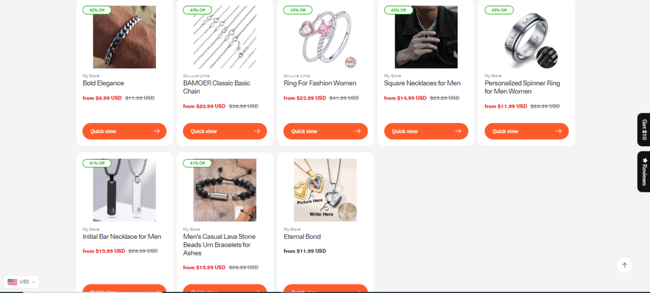Viewport: 650px width, 293px height.
Task: Open Bold Elegance bracelet thumbnail
Action: (x=125, y=37)
